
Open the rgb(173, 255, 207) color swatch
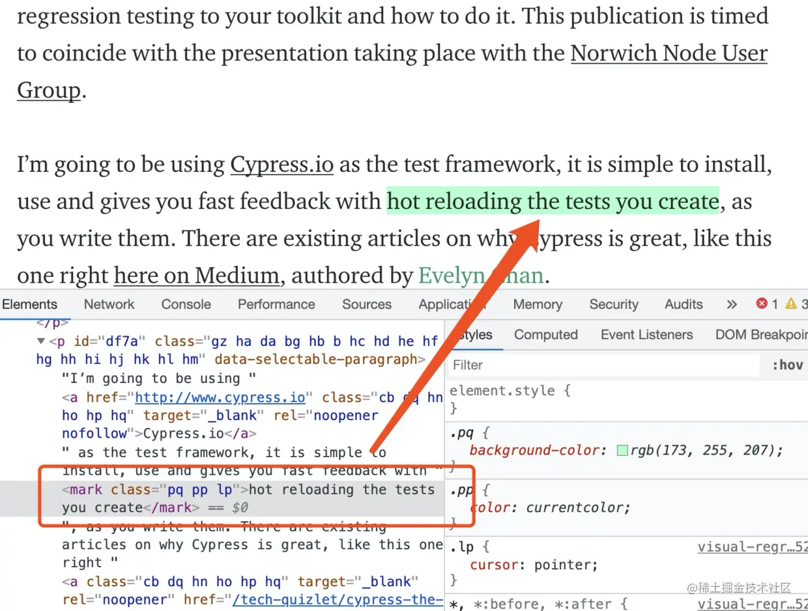pyautogui.click(x=622, y=450)
